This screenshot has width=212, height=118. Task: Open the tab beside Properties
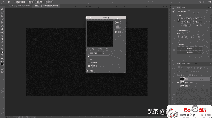(x=184, y=7)
